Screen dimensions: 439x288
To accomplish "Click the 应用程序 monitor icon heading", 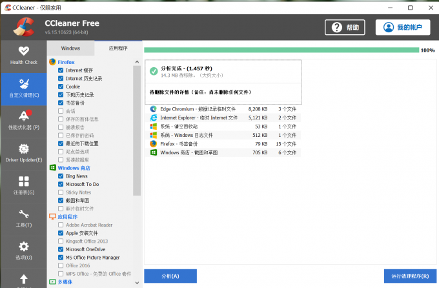I will click(x=53, y=216).
